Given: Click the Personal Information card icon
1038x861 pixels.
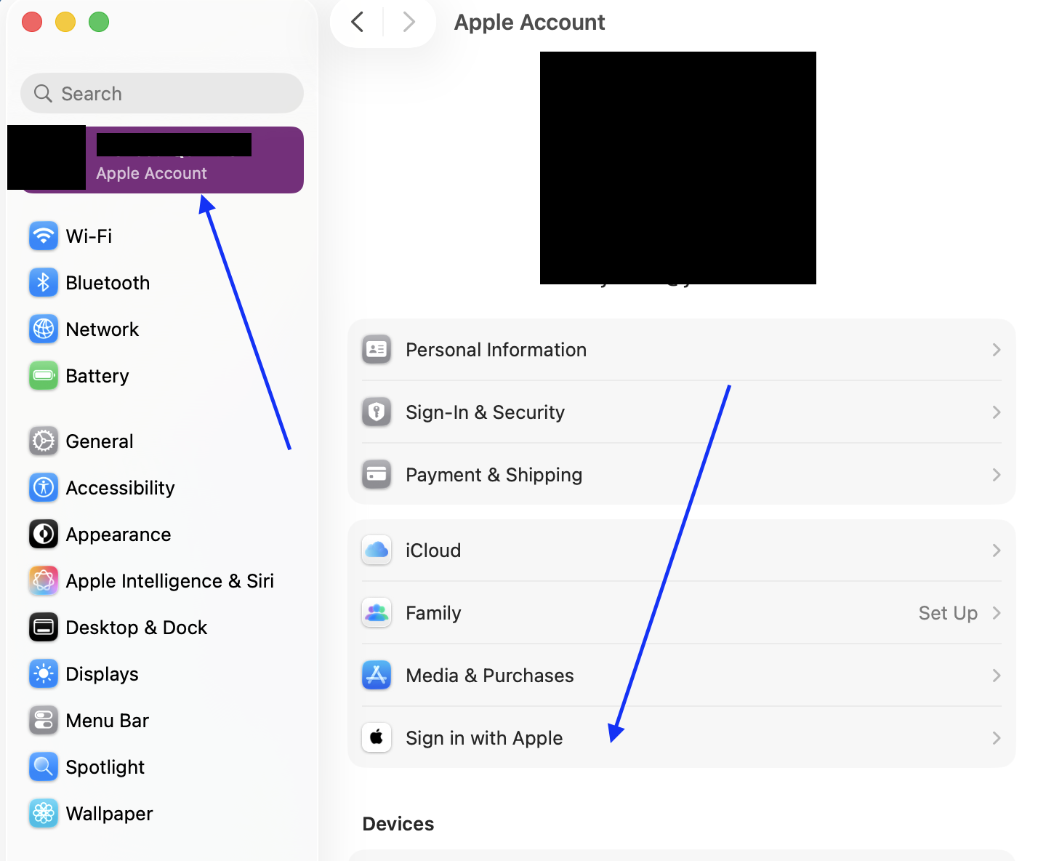Looking at the screenshot, I should coord(377,350).
